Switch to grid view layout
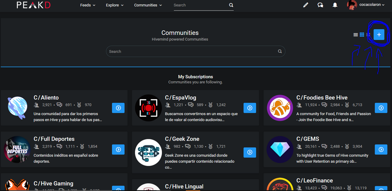Viewport: 392px width, 191px height. (362, 35)
